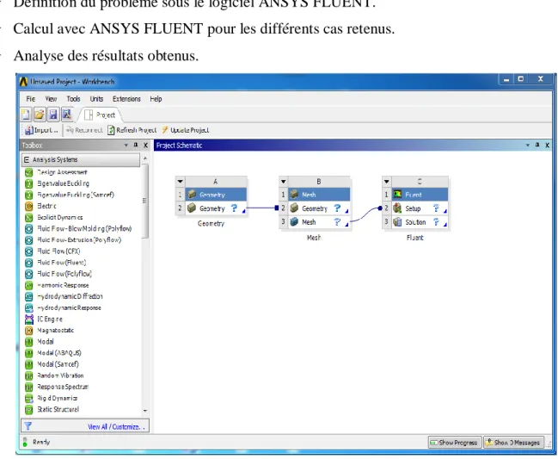
Task: Open system C dropdown menu arrow
Action: click(x=386, y=182)
